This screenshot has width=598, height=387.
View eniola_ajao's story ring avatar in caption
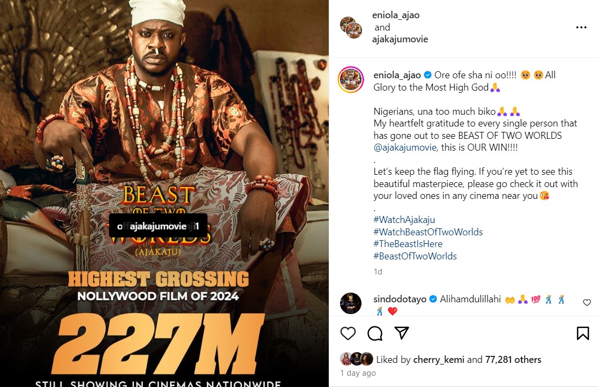(x=351, y=80)
